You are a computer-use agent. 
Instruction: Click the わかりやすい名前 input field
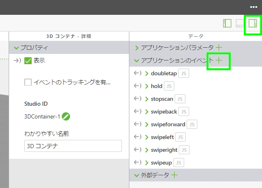coord(73,146)
